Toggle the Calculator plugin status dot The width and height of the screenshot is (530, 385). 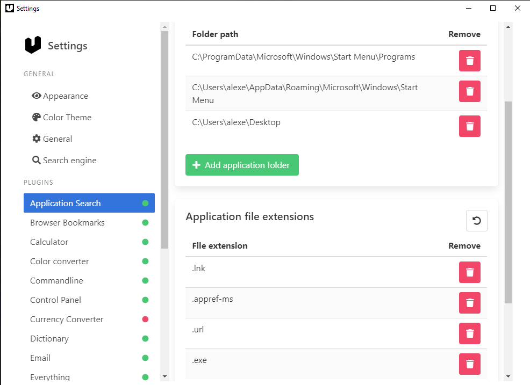coord(145,242)
